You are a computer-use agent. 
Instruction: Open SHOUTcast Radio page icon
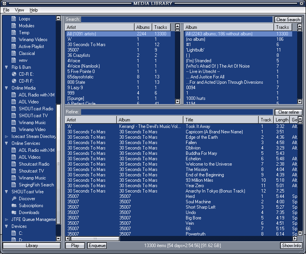coord(14,109)
